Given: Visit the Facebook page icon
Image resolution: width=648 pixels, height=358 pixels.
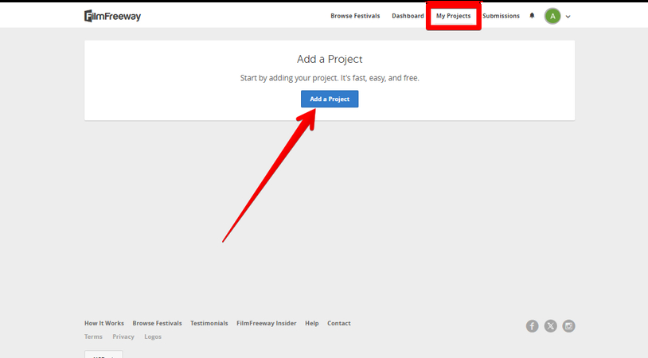Looking at the screenshot, I should pos(533,326).
